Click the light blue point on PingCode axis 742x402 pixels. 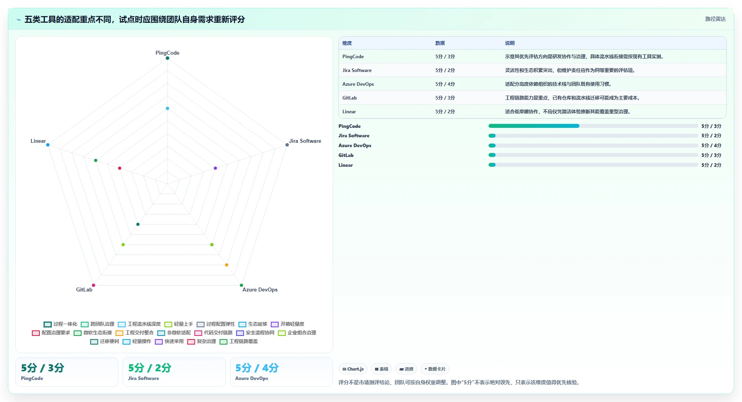pos(167,108)
